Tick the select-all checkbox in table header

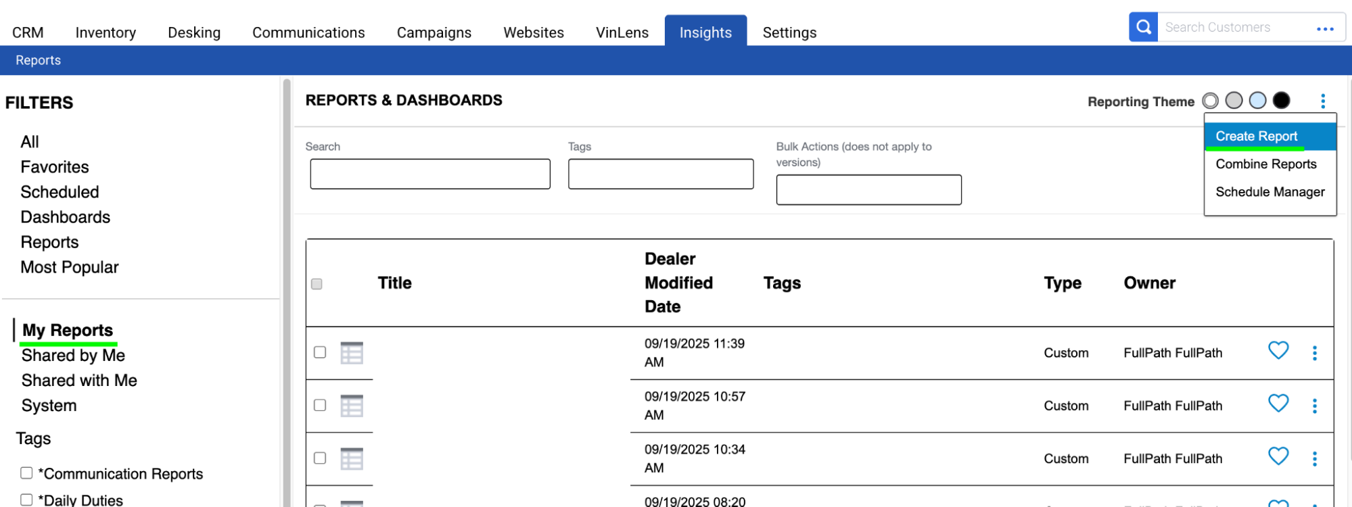317,284
